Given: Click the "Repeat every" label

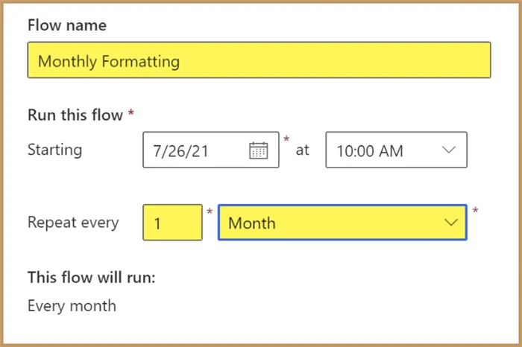Looking at the screenshot, I should [x=73, y=223].
